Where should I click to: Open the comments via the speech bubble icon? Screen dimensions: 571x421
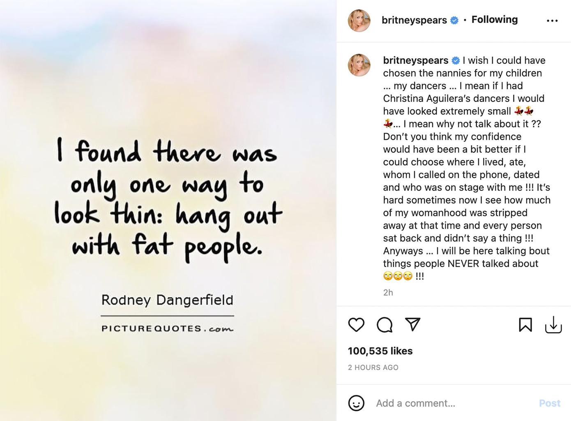[x=385, y=325]
